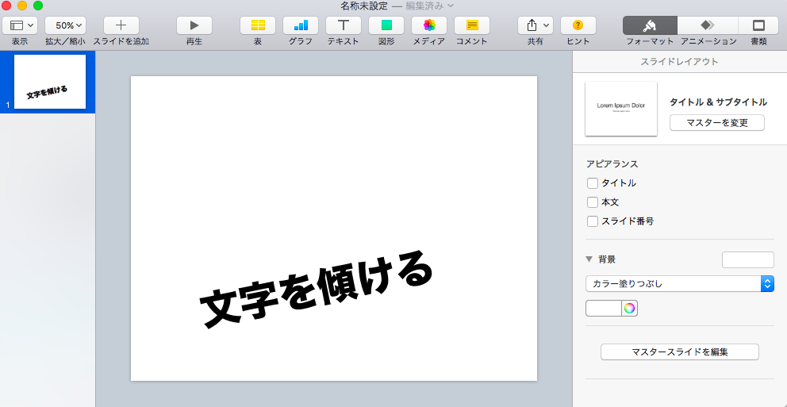
Task: Click the マスターを変更 button
Action: click(716, 123)
